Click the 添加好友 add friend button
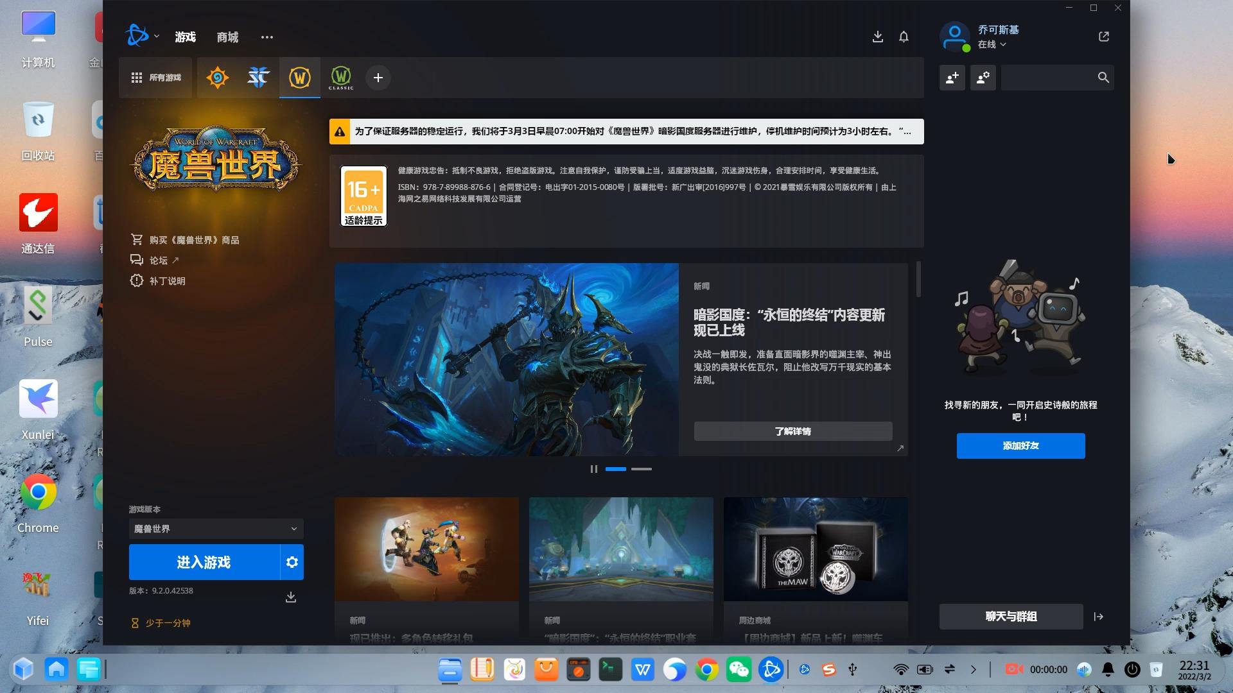This screenshot has height=693, width=1233. click(1020, 446)
